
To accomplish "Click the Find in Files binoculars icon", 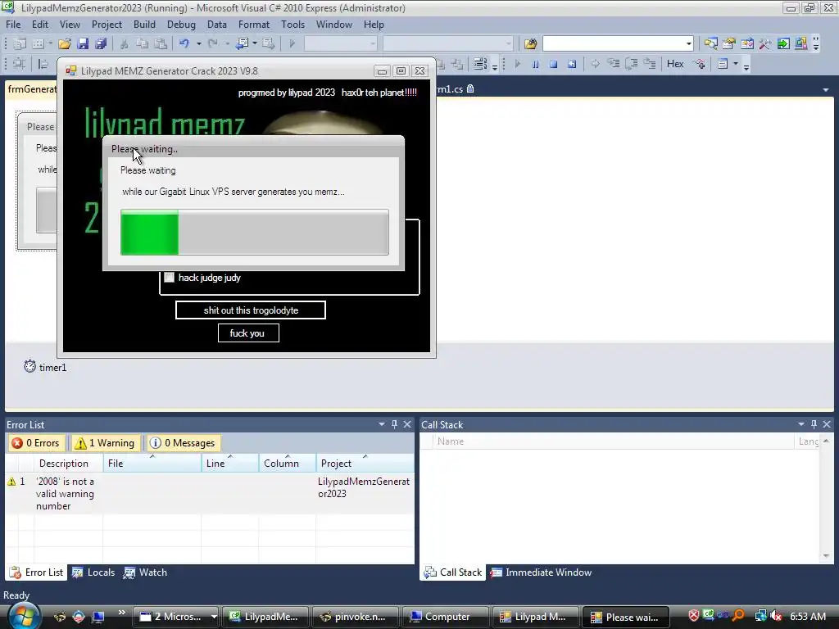I will click(530, 43).
